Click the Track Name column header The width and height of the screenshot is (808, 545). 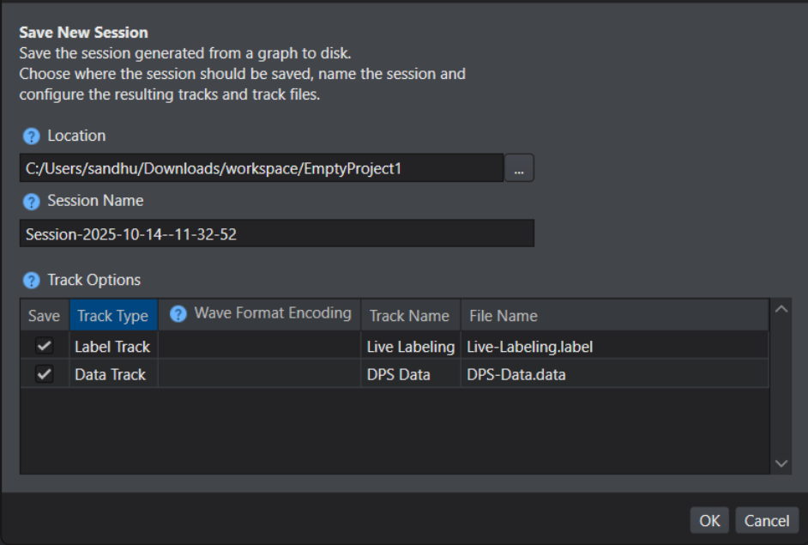point(409,316)
